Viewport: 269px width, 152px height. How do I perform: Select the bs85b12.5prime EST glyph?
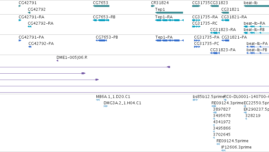point(195,100)
